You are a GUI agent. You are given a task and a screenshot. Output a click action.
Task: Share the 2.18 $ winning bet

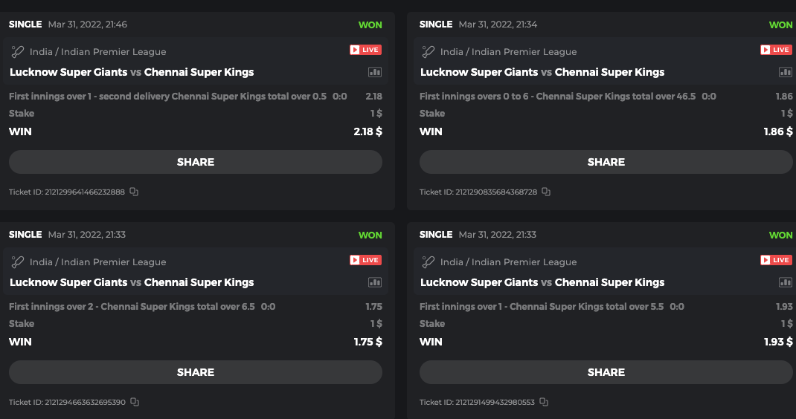point(196,162)
